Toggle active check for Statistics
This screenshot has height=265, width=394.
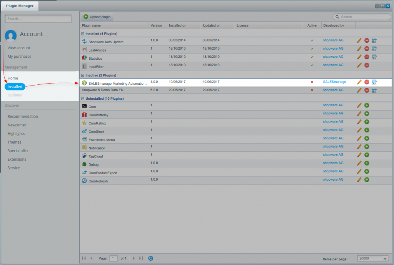tap(312, 57)
